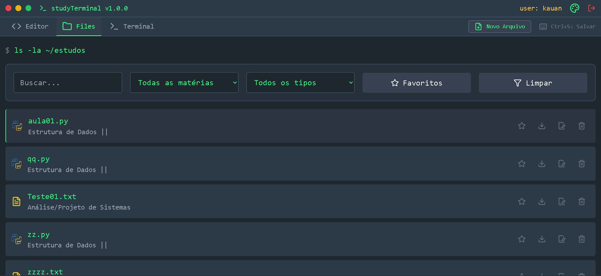Expand the Todas as matérias dropdown

click(184, 83)
